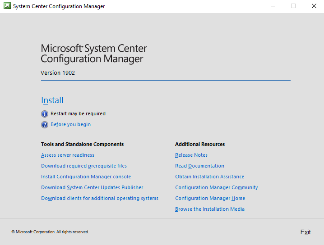This screenshot has height=245, width=324.
Task: Click the Configuration Manager title bar app icon
Action: point(7,6)
